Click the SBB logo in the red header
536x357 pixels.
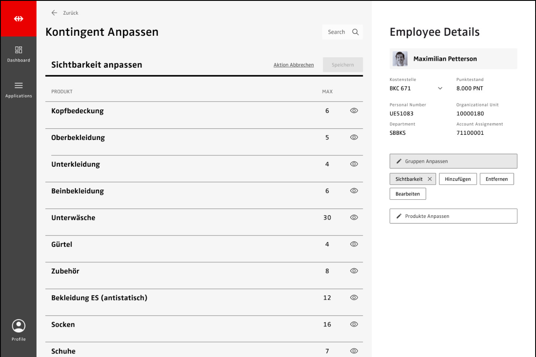[x=19, y=19]
